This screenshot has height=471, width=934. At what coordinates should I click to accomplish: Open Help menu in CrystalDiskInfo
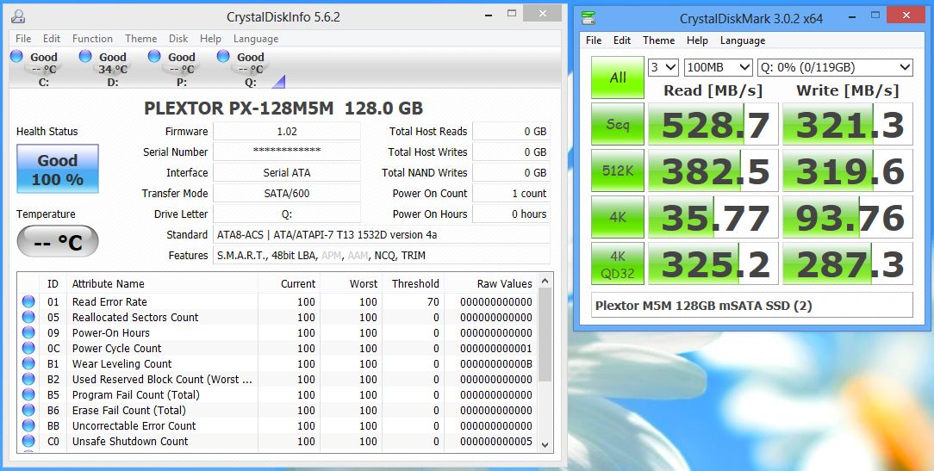(210, 39)
